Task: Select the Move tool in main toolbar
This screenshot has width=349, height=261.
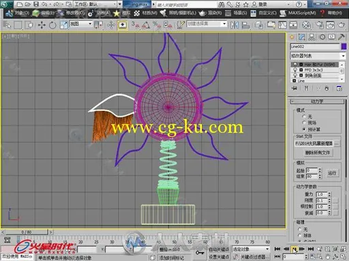Action: [42, 24]
